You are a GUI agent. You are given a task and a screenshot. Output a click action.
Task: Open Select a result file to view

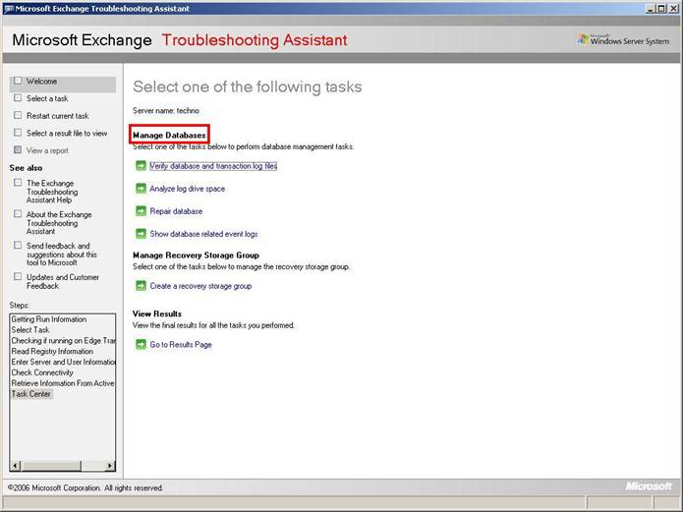point(67,134)
